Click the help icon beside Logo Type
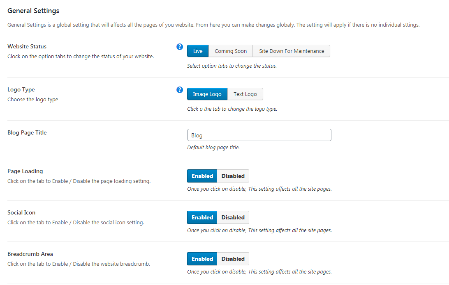Image resolution: width=449 pixels, height=285 pixels. tap(180, 90)
